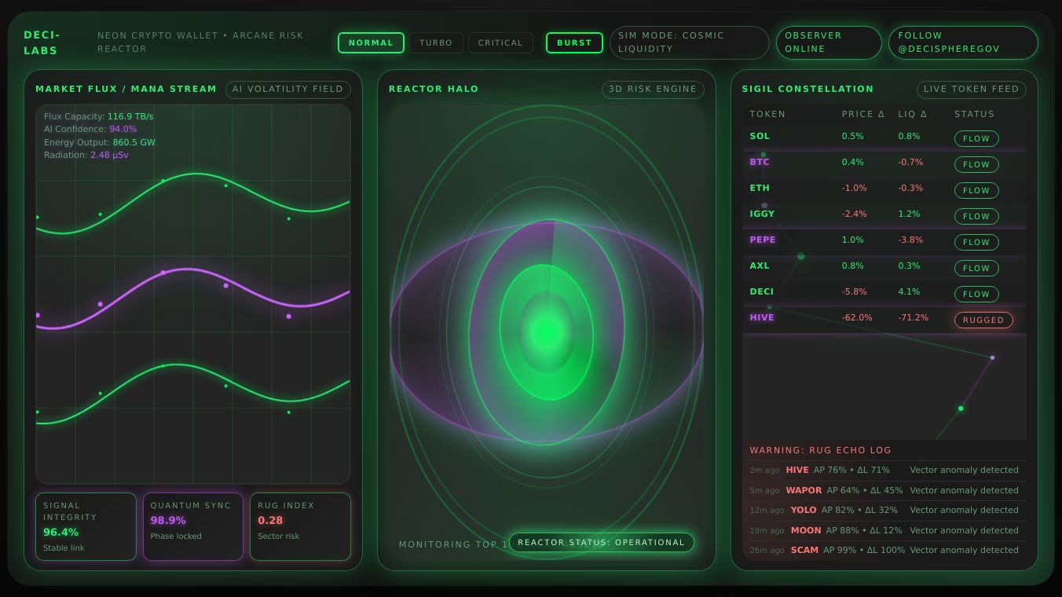Click the Sim Mode Cosmic Liquidity pill

tap(688, 42)
